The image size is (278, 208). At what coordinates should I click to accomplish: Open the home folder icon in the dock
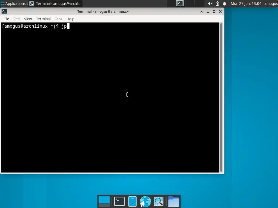(x=173, y=201)
